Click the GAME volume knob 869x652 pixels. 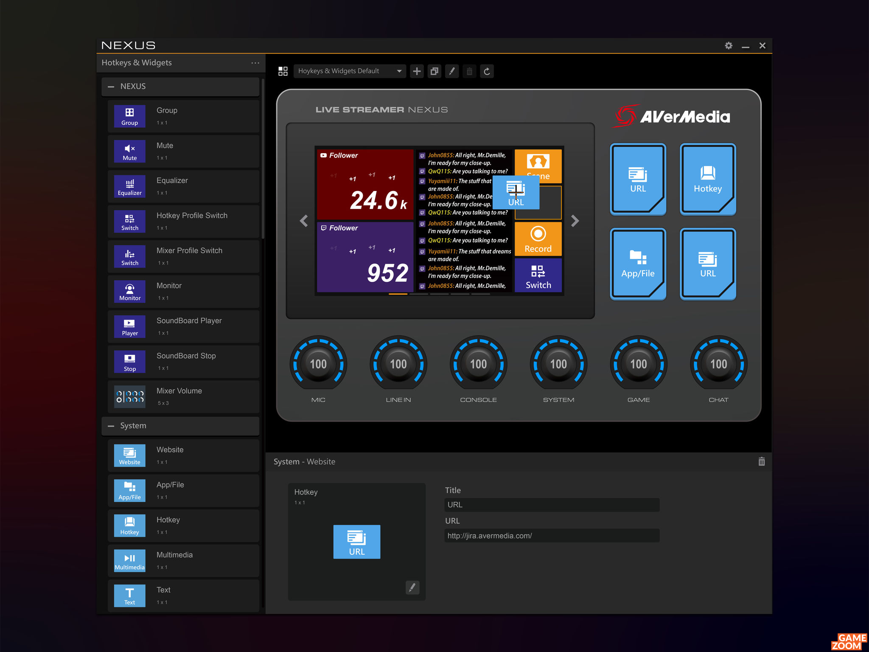(x=639, y=364)
